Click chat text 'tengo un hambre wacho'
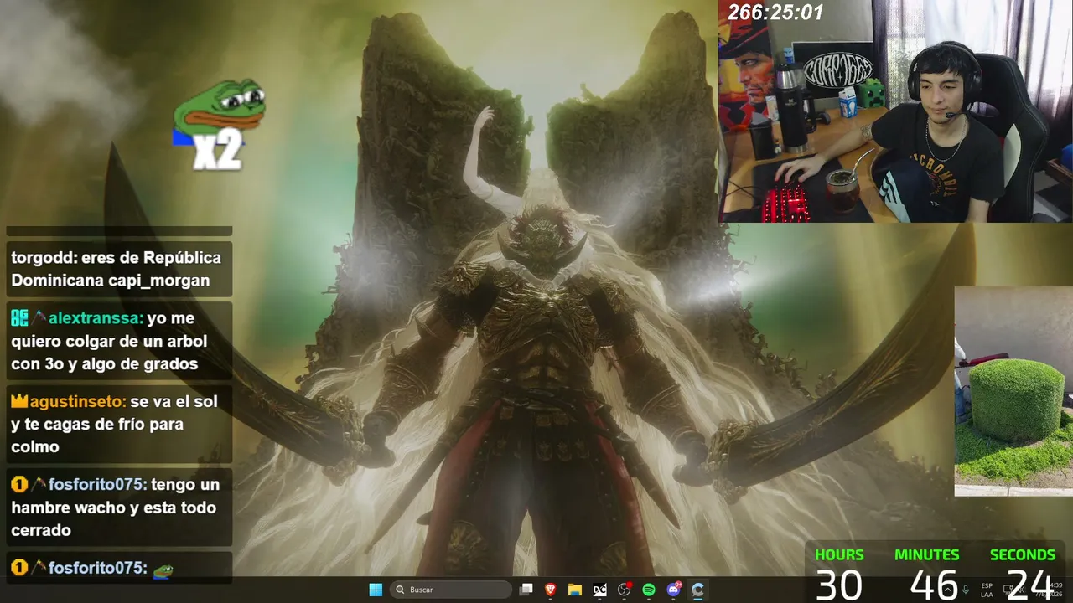Image resolution: width=1073 pixels, height=603 pixels. [114, 496]
